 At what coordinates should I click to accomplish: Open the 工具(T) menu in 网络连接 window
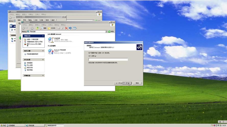pyautogui.click(x=50, y=25)
